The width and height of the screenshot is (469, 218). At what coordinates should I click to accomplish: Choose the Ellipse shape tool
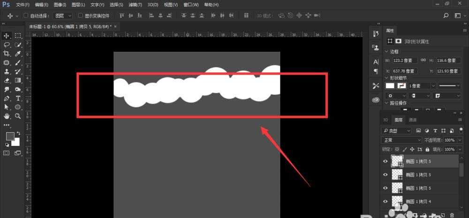coord(18,107)
